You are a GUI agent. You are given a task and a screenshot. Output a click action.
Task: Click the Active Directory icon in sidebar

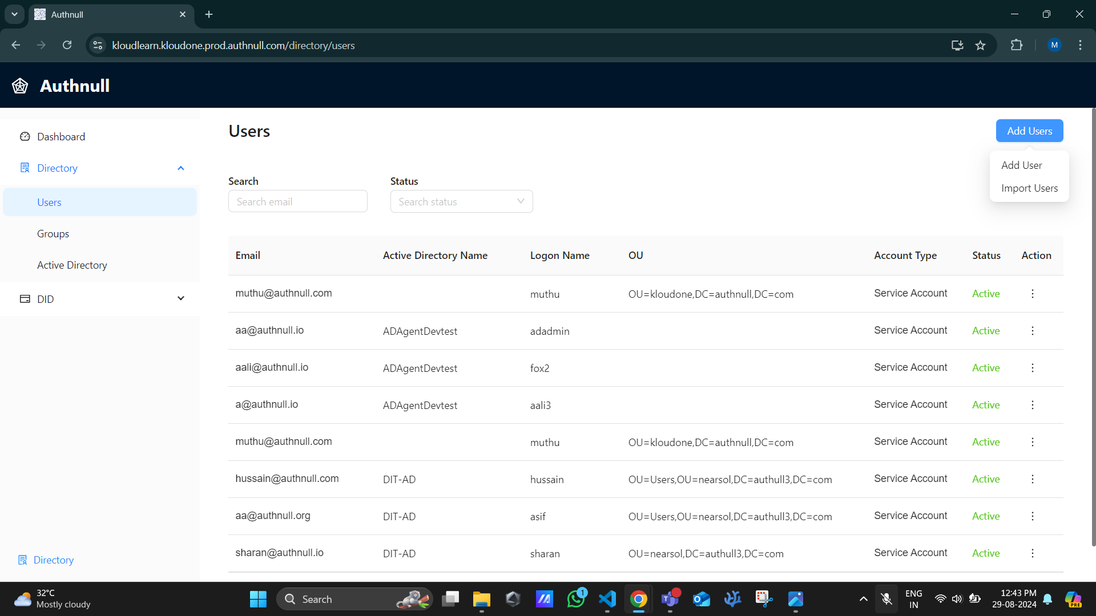click(x=72, y=265)
